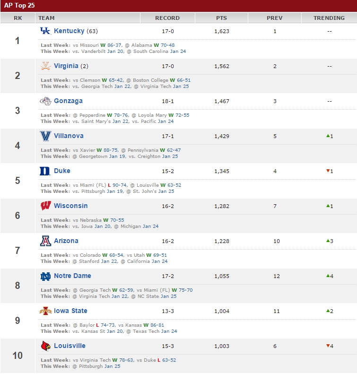Click the TRENDING column header
This screenshot has width=357, height=374.
click(329, 18)
